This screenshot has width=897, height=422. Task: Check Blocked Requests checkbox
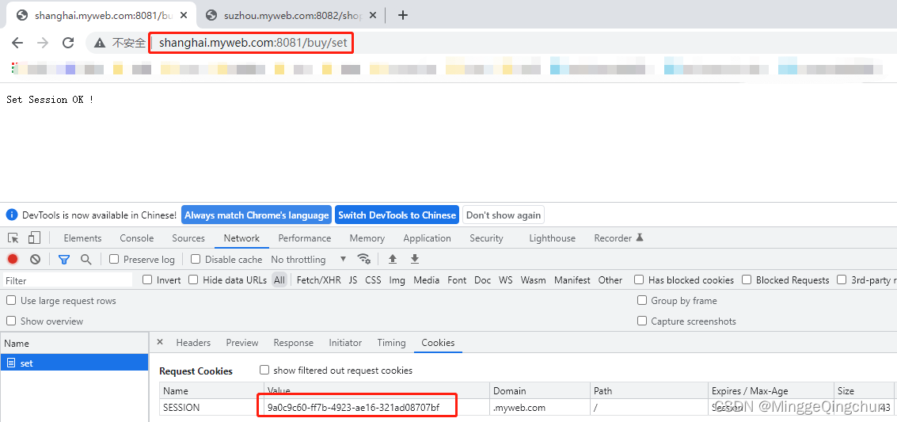[747, 279]
